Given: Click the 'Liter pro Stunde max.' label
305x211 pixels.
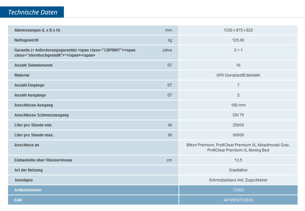Looking at the screenshot, I should pos(34,135).
